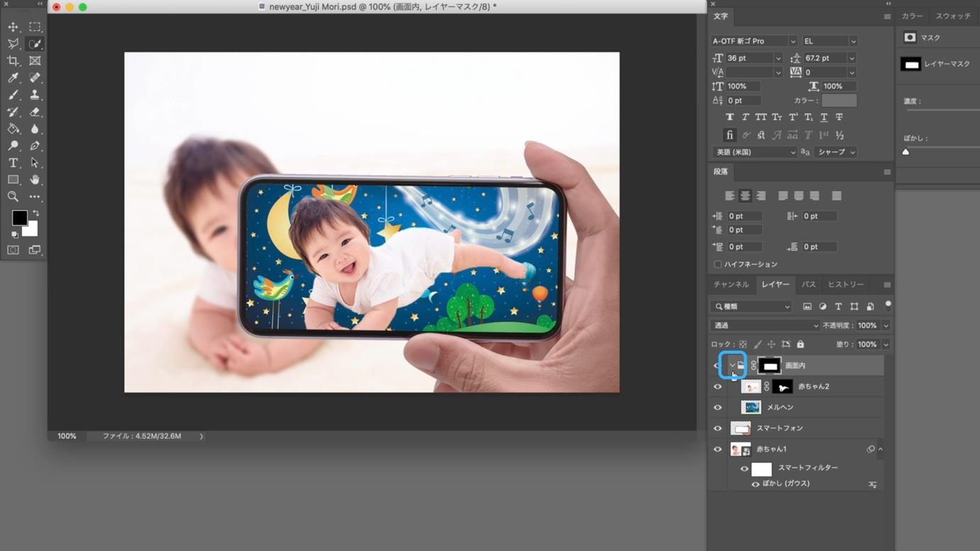Align paragraph text left

(729, 196)
